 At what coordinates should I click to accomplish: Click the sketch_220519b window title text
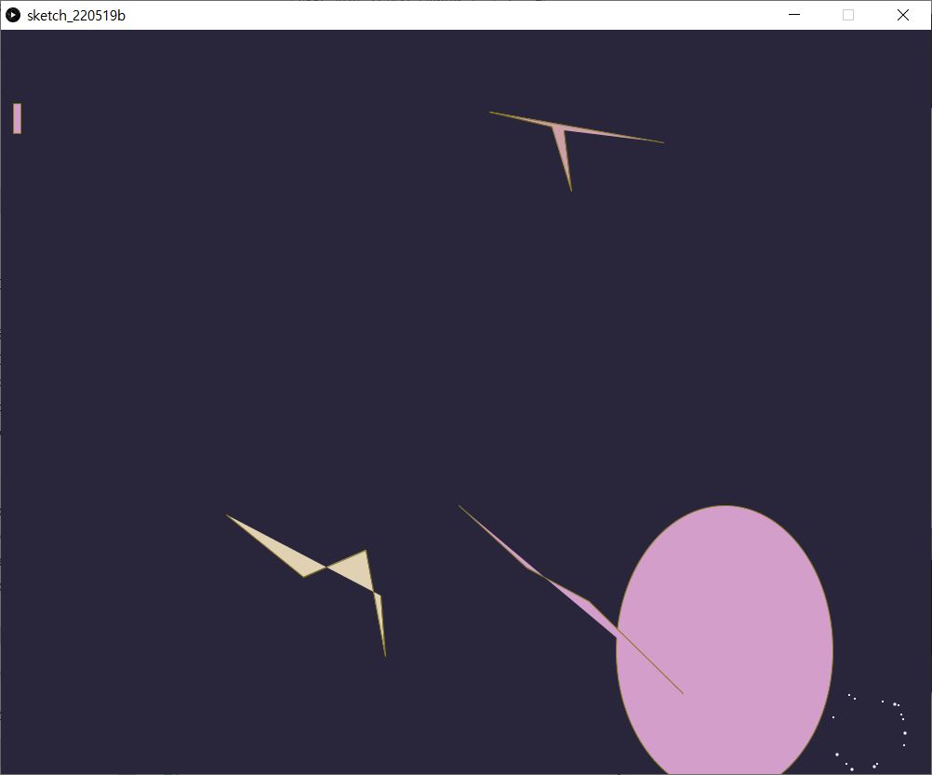[76, 15]
